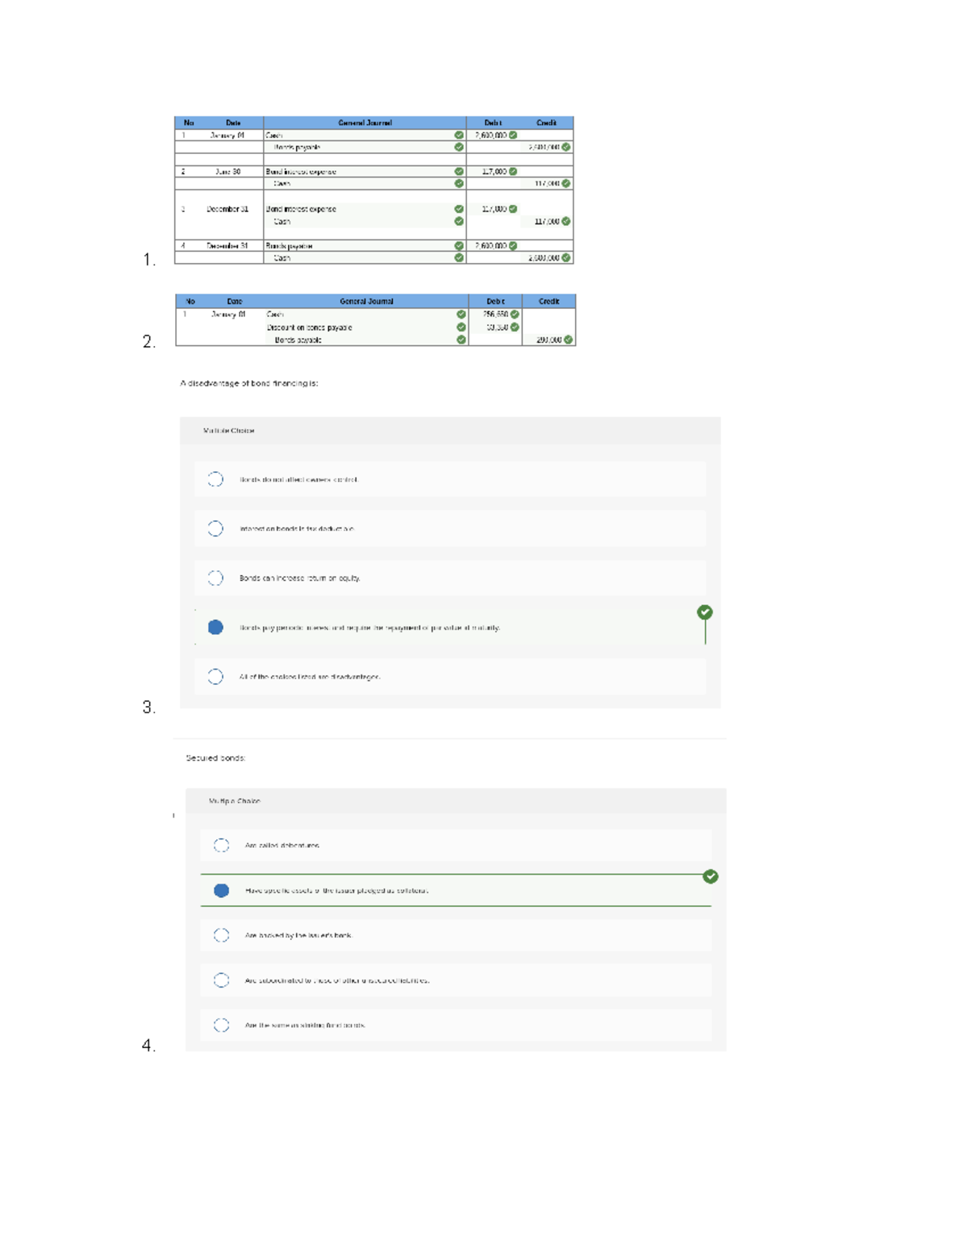Select 'Bonds do not affect owner control' radio button
Screen dimensions: 968x1253
[x=215, y=479]
